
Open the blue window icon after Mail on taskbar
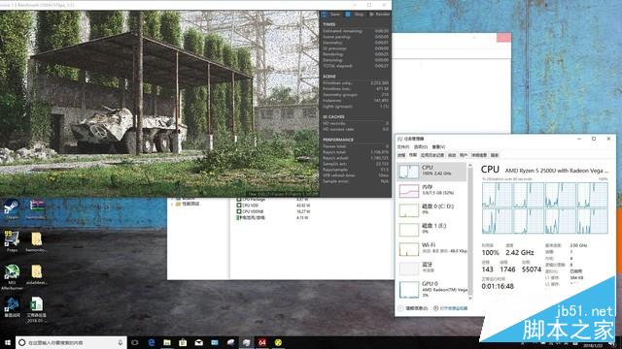pos(215,342)
